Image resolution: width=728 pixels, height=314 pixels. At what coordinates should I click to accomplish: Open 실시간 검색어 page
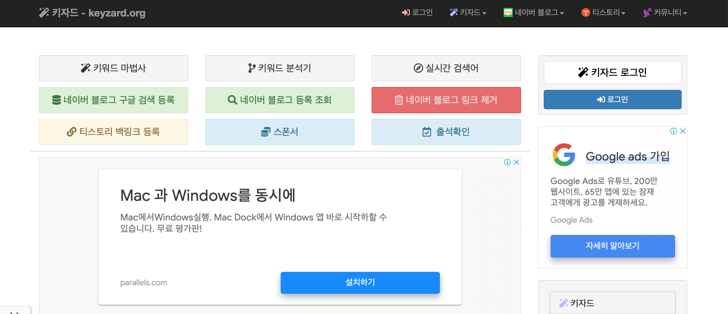[x=446, y=68]
